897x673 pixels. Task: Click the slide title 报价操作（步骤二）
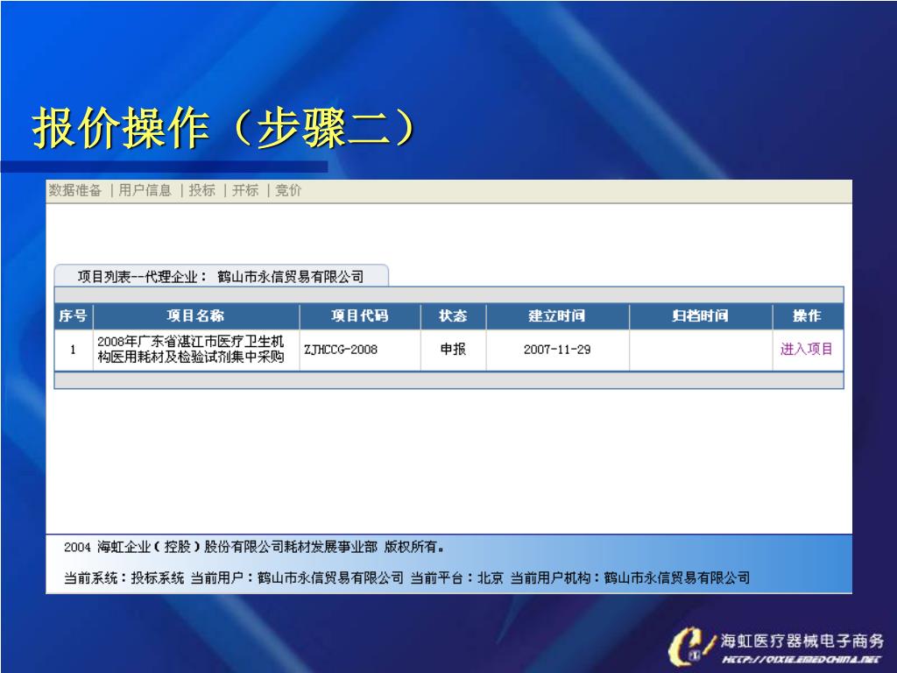pos(225,128)
